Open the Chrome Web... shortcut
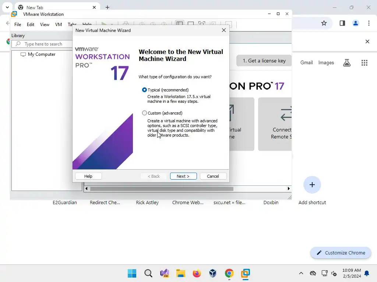 [188, 202]
